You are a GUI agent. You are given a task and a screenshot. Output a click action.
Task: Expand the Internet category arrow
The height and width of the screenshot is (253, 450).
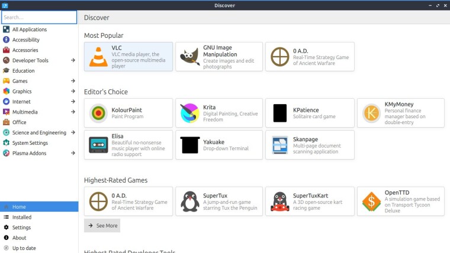coord(73,102)
